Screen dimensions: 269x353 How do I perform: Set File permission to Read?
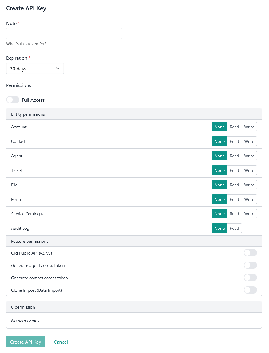(234, 185)
